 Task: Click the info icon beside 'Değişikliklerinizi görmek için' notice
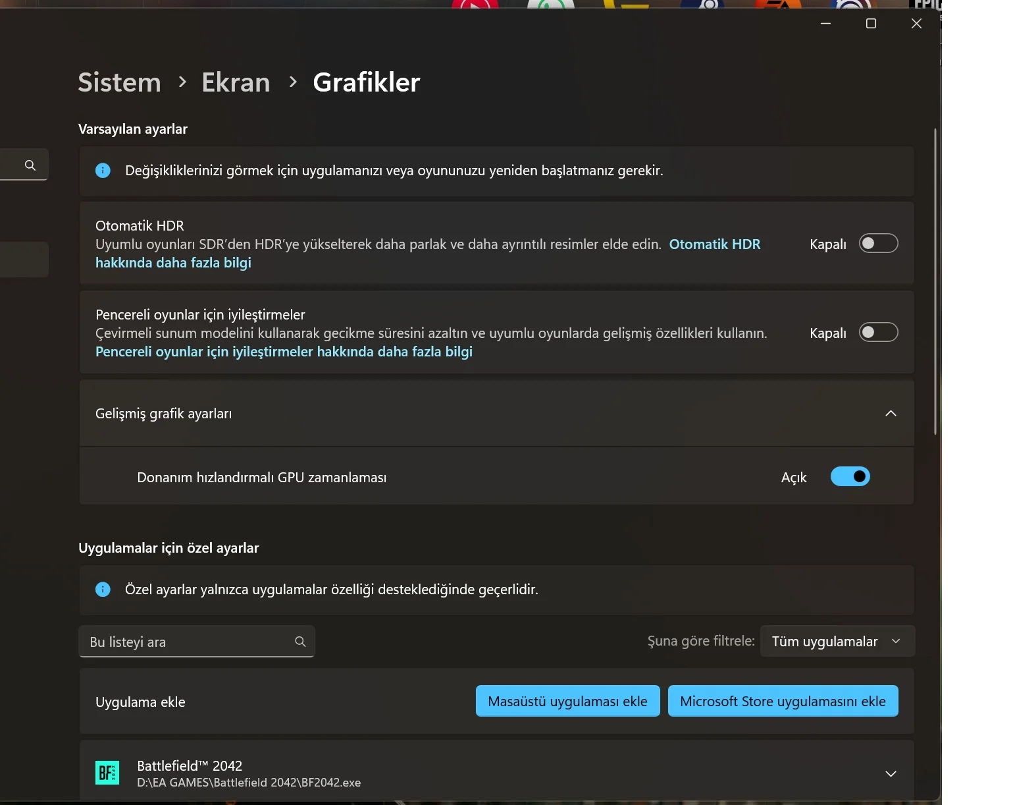(x=103, y=171)
